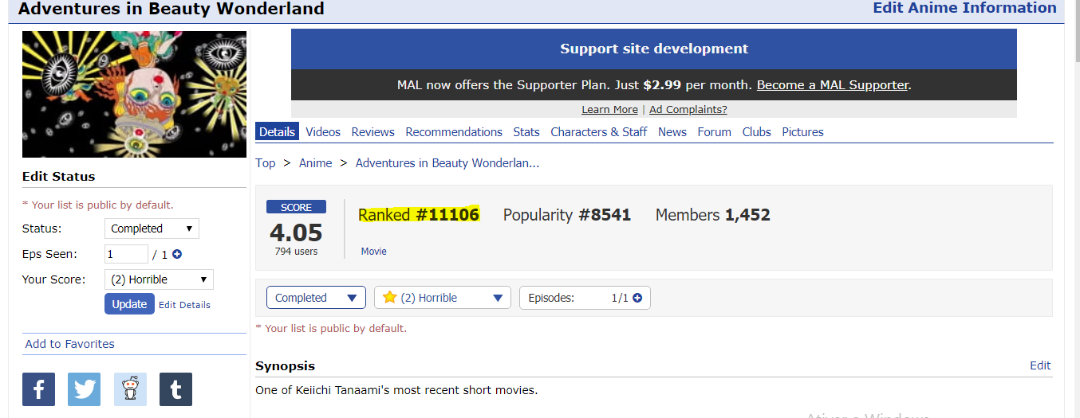Screen dimensions: 1080x418
Task: Open the Videos tab
Action: 323,132
